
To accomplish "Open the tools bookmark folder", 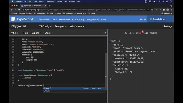I will (22, 13).
